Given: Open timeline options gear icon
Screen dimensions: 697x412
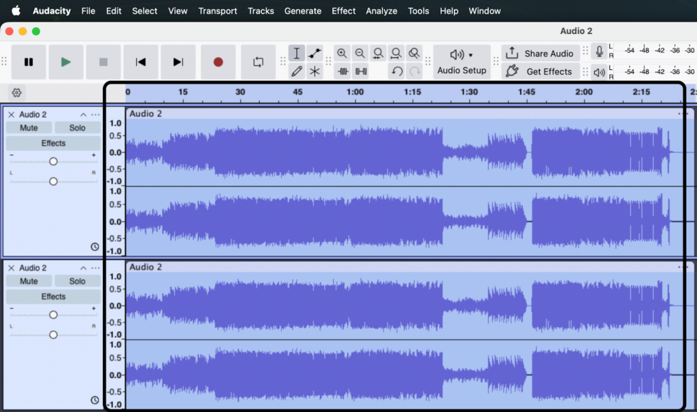Looking at the screenshot, I should point(17,92).
